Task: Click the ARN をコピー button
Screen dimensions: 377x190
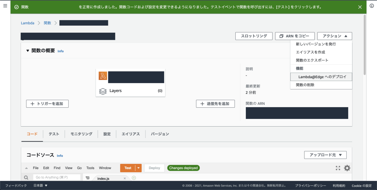Action: point(295,36)
